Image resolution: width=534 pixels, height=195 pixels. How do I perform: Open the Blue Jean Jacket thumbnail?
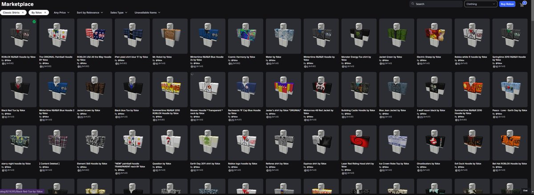click(x=397, y=90)
